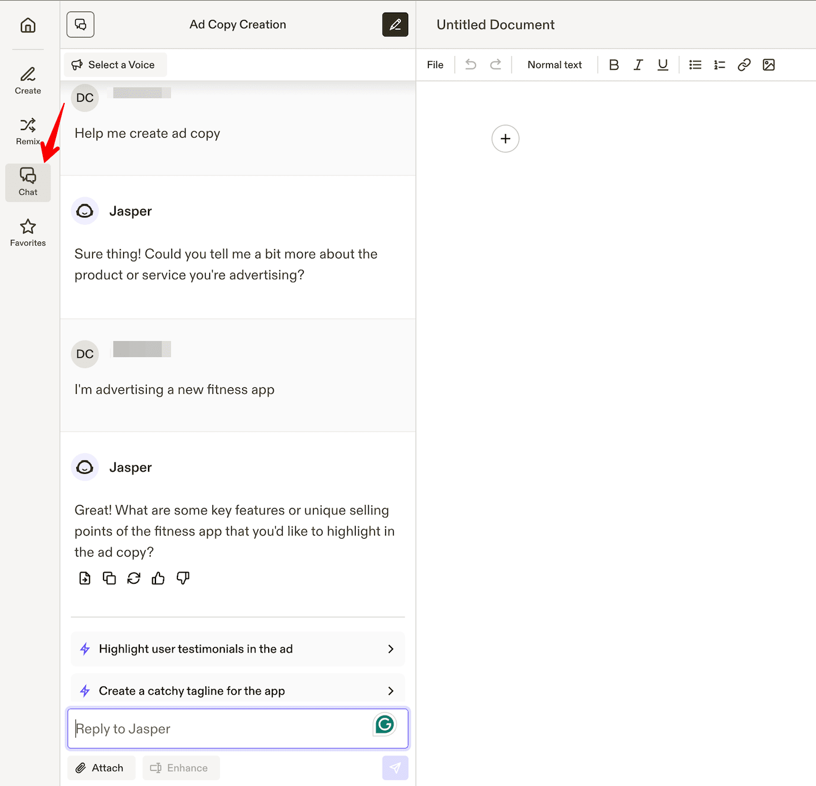Select 'Help me create ad copy' message
Image resolution: width=816 pixels, height=786 pixels.
point(147,134)
